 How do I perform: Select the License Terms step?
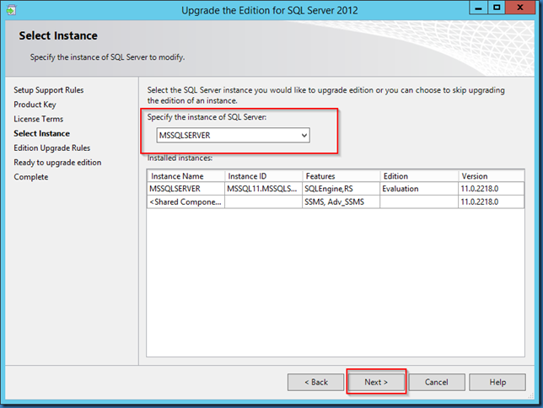tap(39, 119)
